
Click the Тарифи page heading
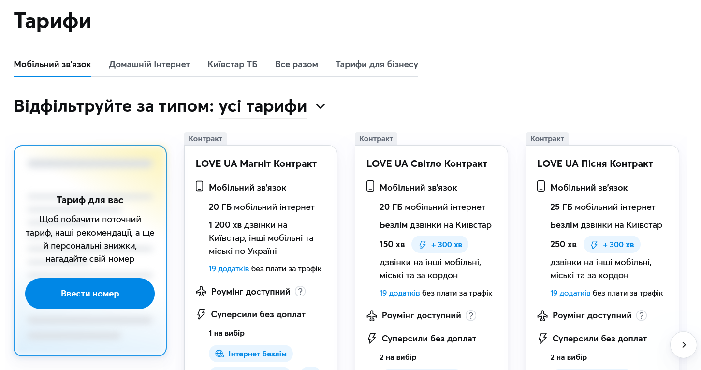click(x=52, y=21)
